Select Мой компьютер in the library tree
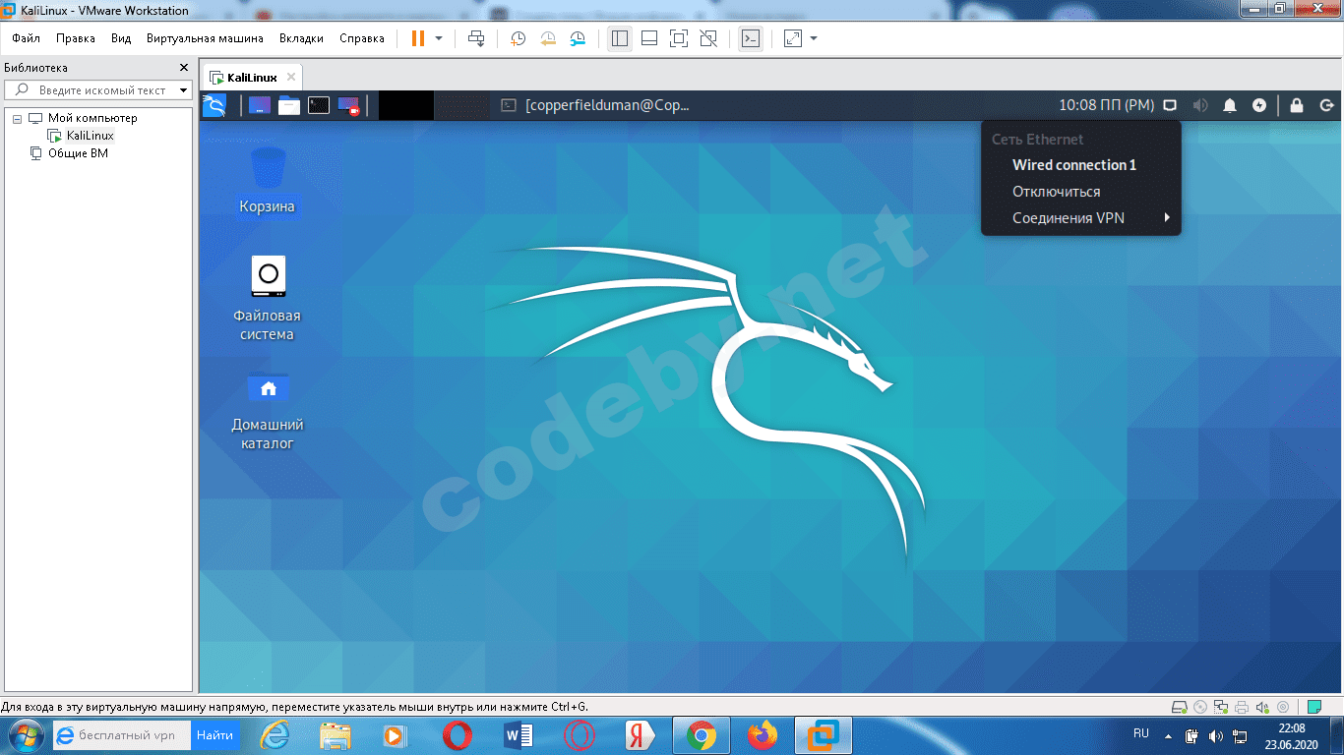1344x755 pixels. 92,118
